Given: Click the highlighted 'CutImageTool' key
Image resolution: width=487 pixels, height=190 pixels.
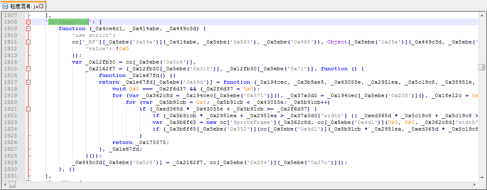Looking at the screenshot, I should 68,22.
